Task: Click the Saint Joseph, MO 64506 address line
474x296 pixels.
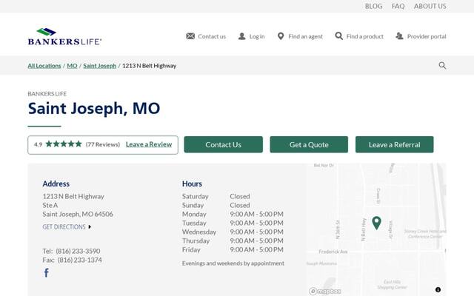Action: [x=78, y=214]
